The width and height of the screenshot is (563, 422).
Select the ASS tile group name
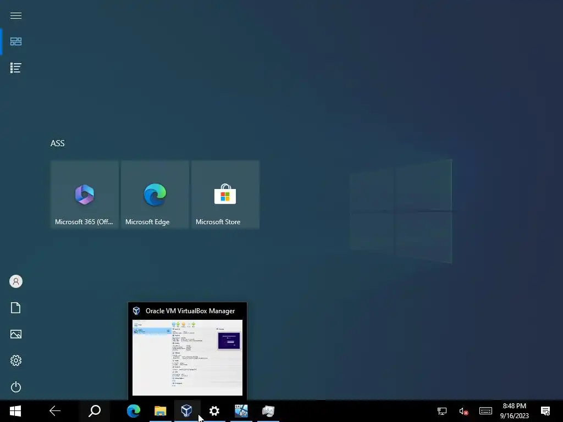(57, 143)
